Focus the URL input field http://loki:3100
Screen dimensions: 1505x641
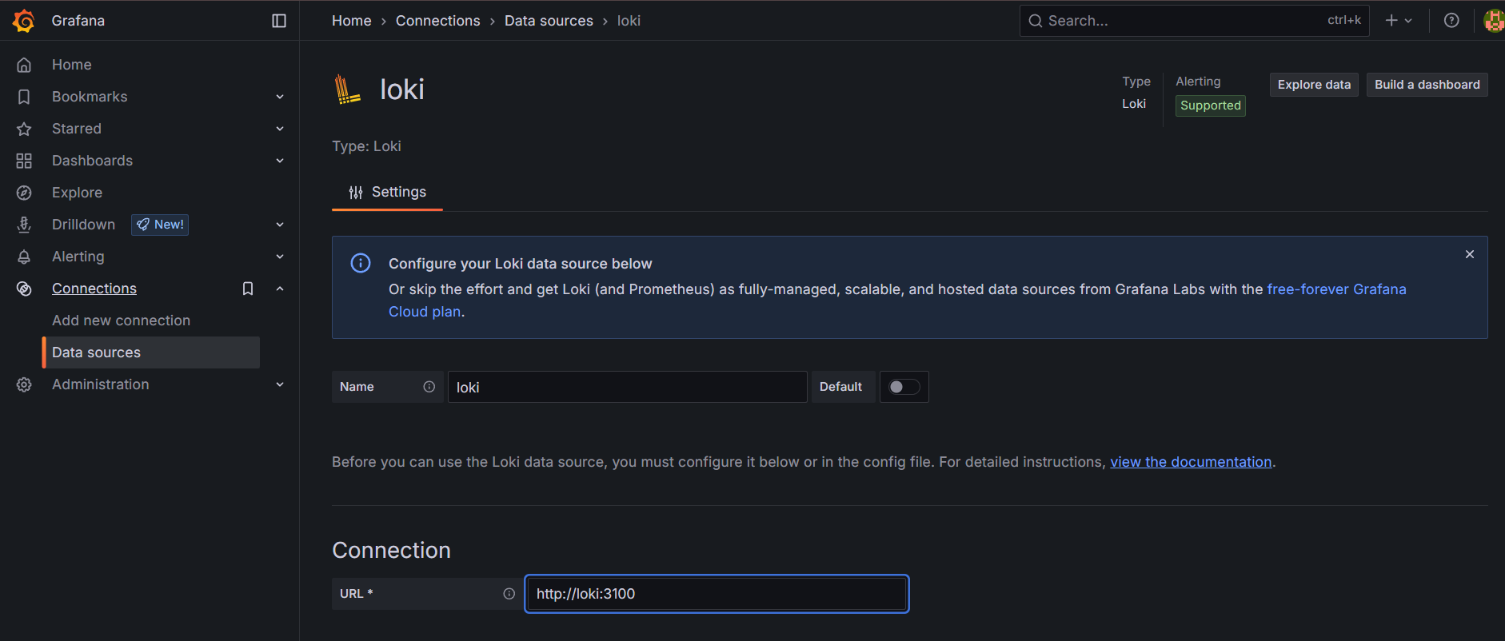click(x=717, y=594)
